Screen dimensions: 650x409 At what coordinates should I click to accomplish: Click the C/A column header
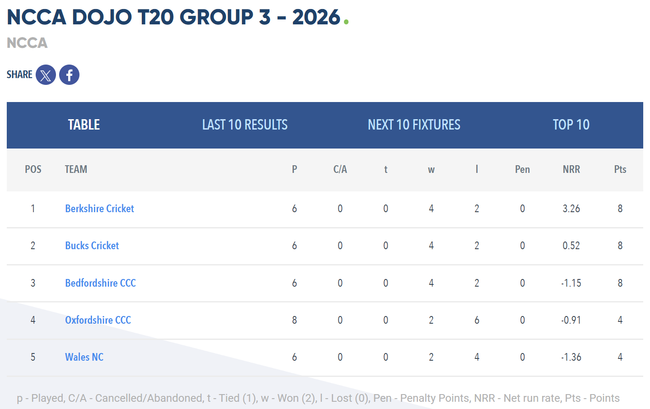(340, 169)
